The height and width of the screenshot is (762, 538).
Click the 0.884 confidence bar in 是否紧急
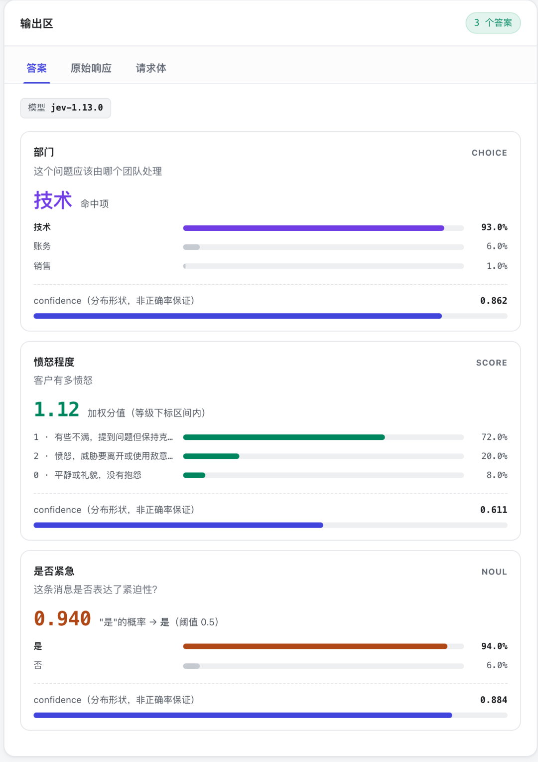(x=270, y=715)
